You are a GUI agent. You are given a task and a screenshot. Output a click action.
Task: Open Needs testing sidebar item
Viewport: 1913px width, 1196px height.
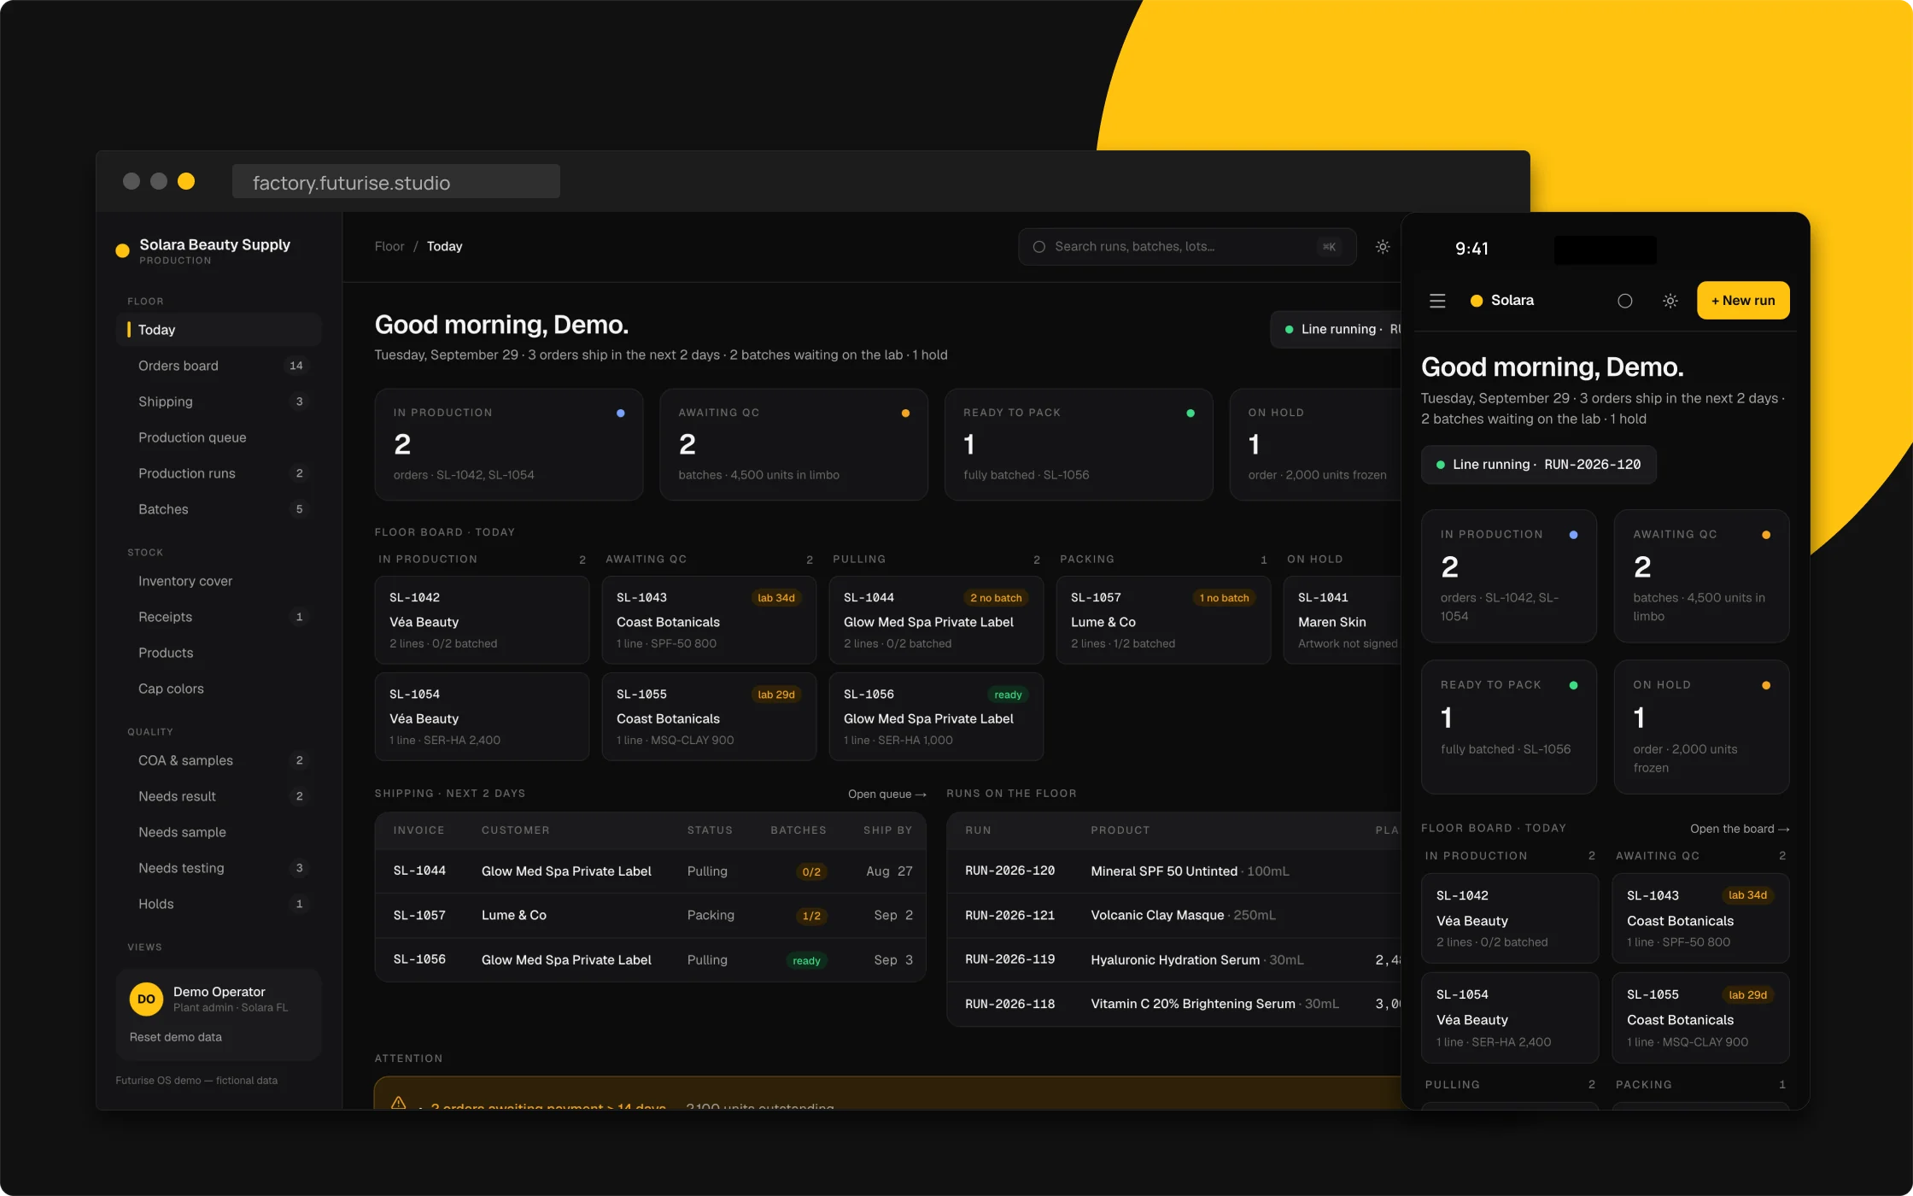[x=219, y=868]
